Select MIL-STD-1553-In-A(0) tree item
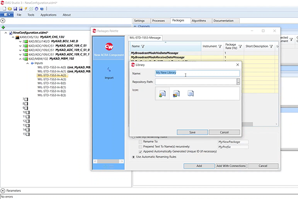The image size is (298, 199). (52, 67)
